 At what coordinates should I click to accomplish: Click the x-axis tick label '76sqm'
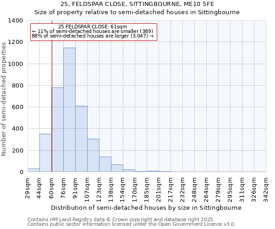63,188
